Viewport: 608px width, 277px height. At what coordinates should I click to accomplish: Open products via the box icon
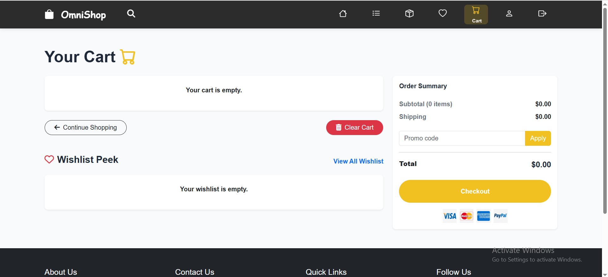coord(409,14)
